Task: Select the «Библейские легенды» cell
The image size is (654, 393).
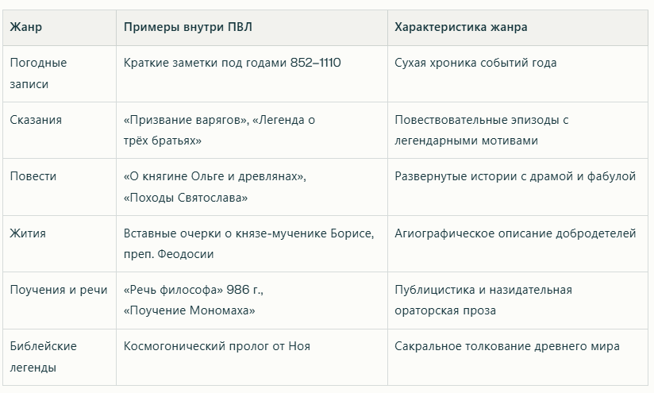Action: 43,356
